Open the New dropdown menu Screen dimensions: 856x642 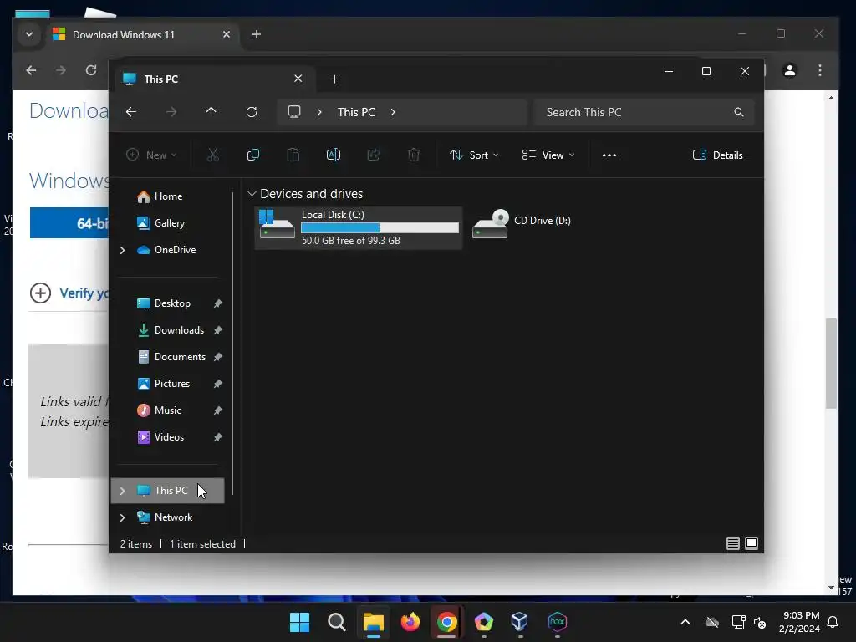coord(151,155)
